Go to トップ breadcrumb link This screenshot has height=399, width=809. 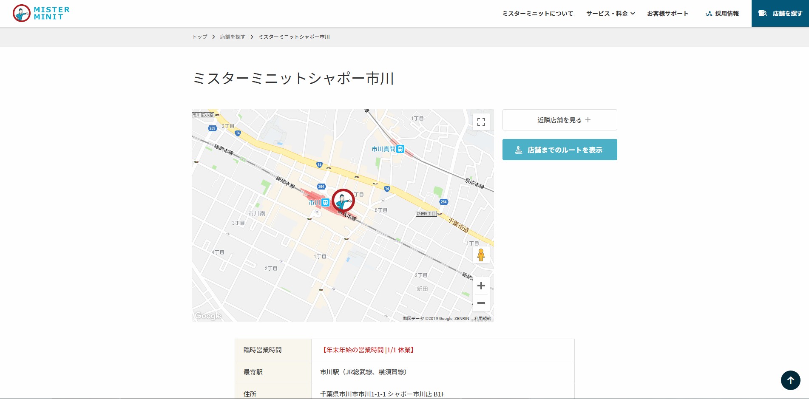[x=200, y=37]
